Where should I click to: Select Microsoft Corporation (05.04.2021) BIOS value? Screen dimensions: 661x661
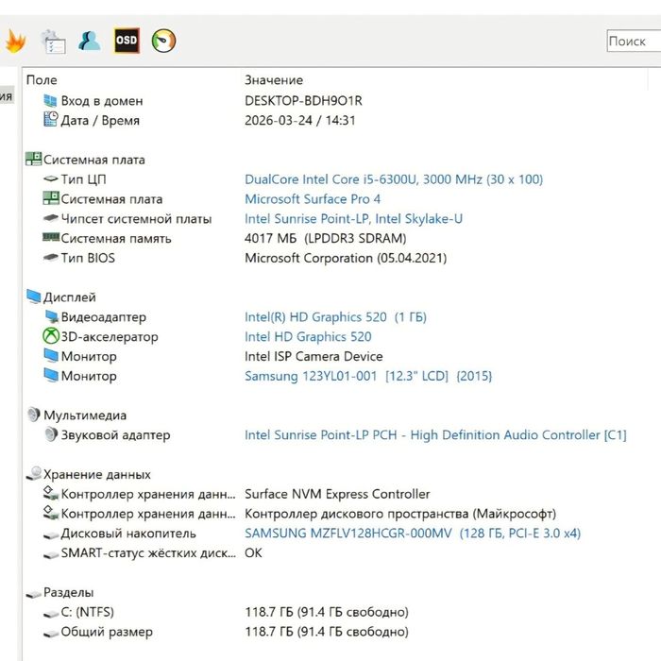346,258
